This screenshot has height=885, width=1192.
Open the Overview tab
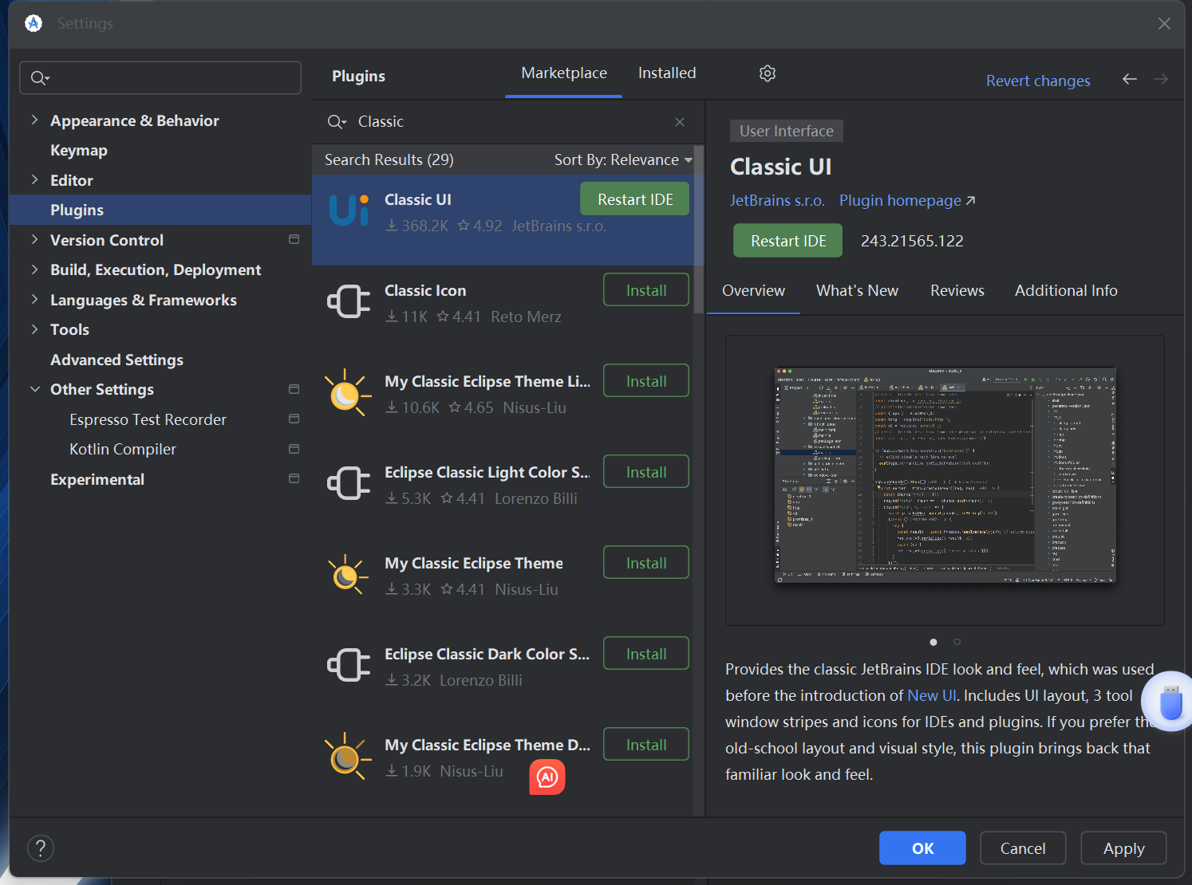[753, 291]
